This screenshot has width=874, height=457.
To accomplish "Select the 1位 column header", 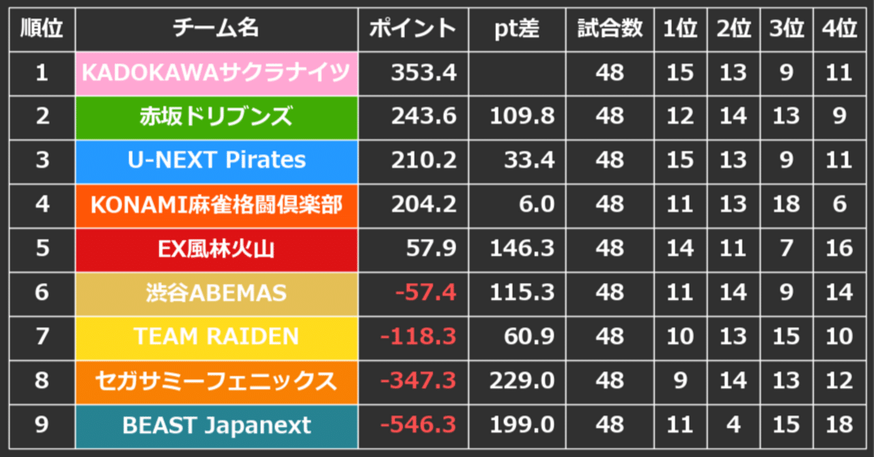I will point(679,29).
